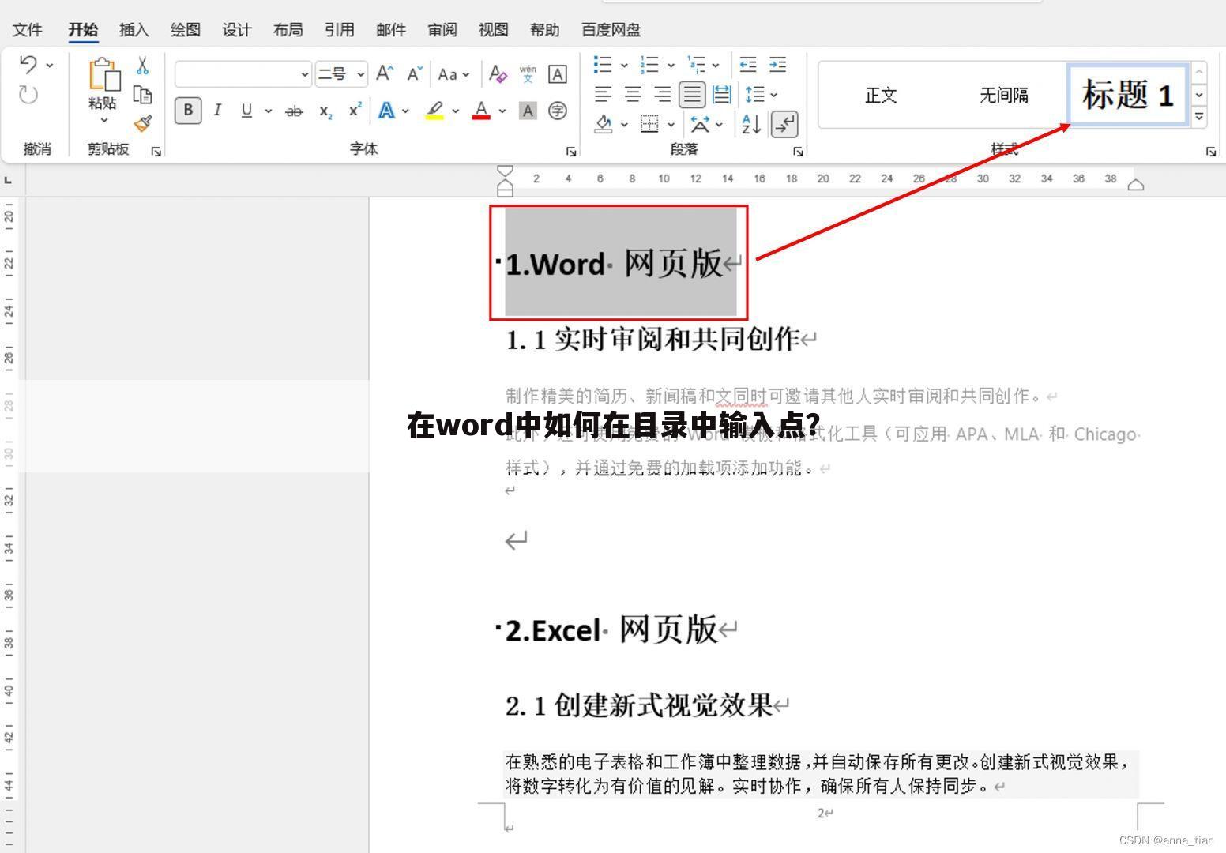Image resolution: width=1226 pixels, height=853 pixels.
Task: Apply subscript formatting
Action: tap(325, 111)
